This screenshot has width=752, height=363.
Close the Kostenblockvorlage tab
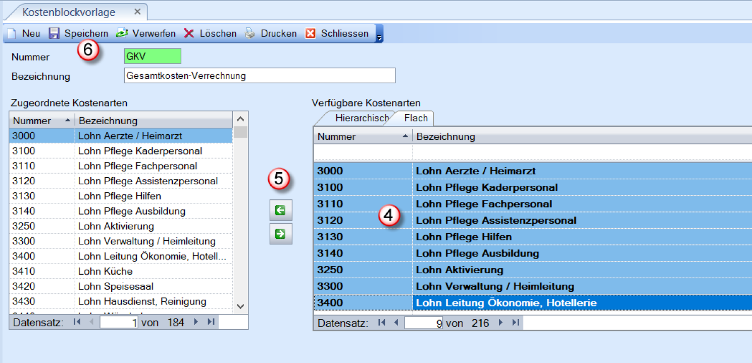pos(137,12)
